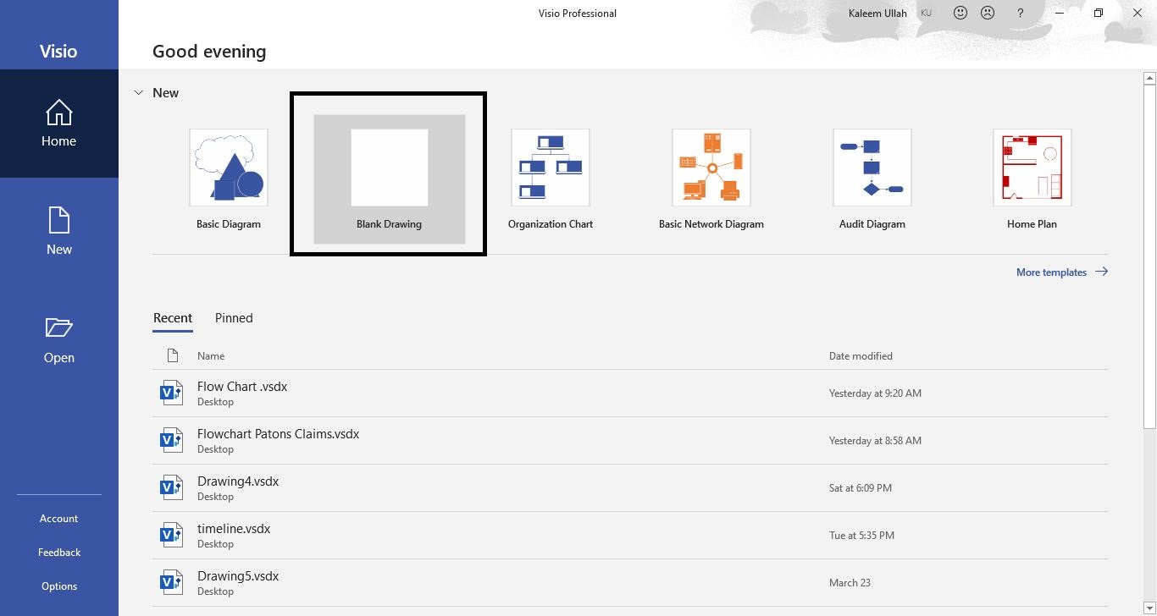Switch to the Pinned tab

tap(234, 318)
